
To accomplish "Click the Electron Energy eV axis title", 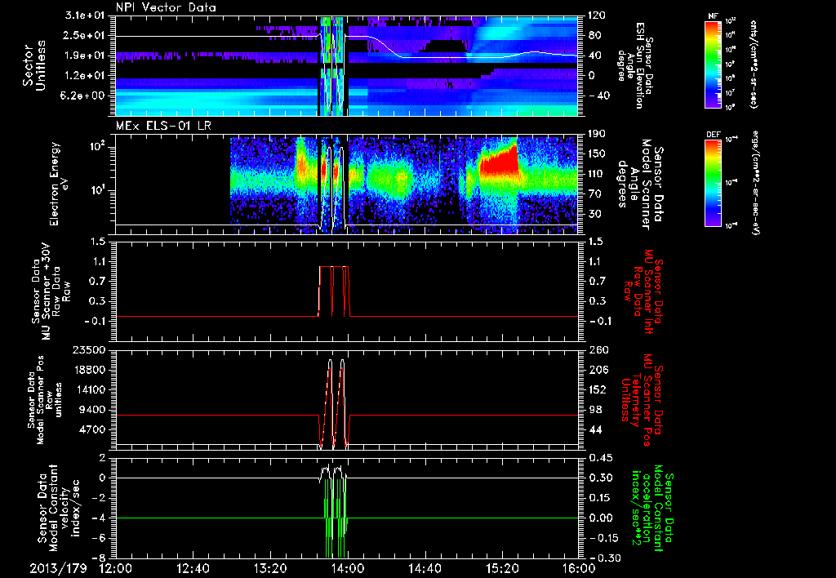I will pyautogui.click(x=60, y=184).
